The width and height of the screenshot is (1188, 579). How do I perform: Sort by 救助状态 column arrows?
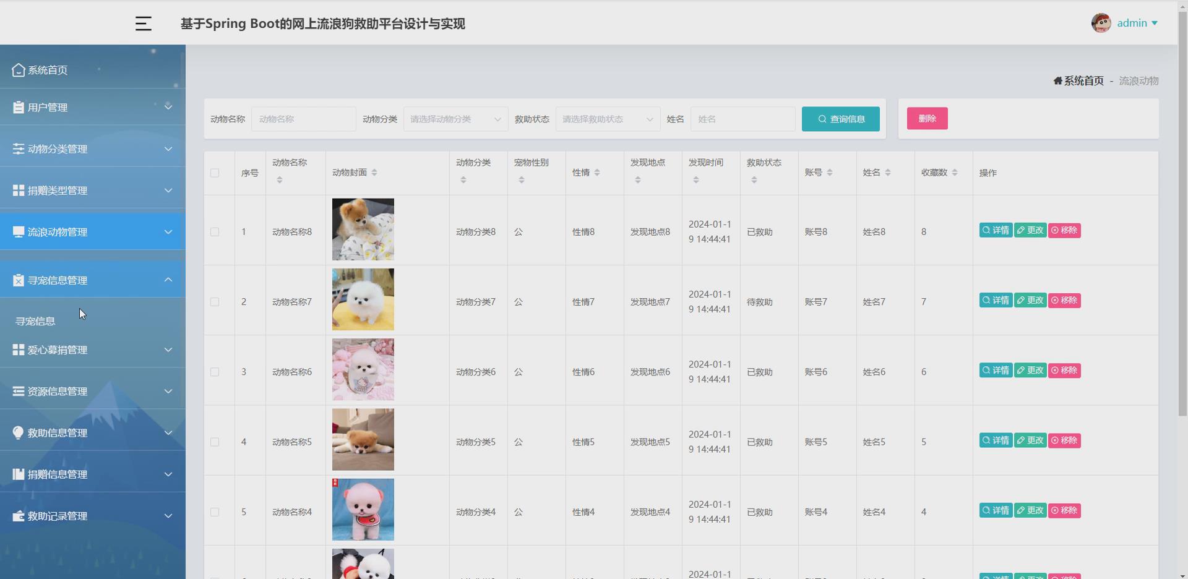(x=754, y=180)
